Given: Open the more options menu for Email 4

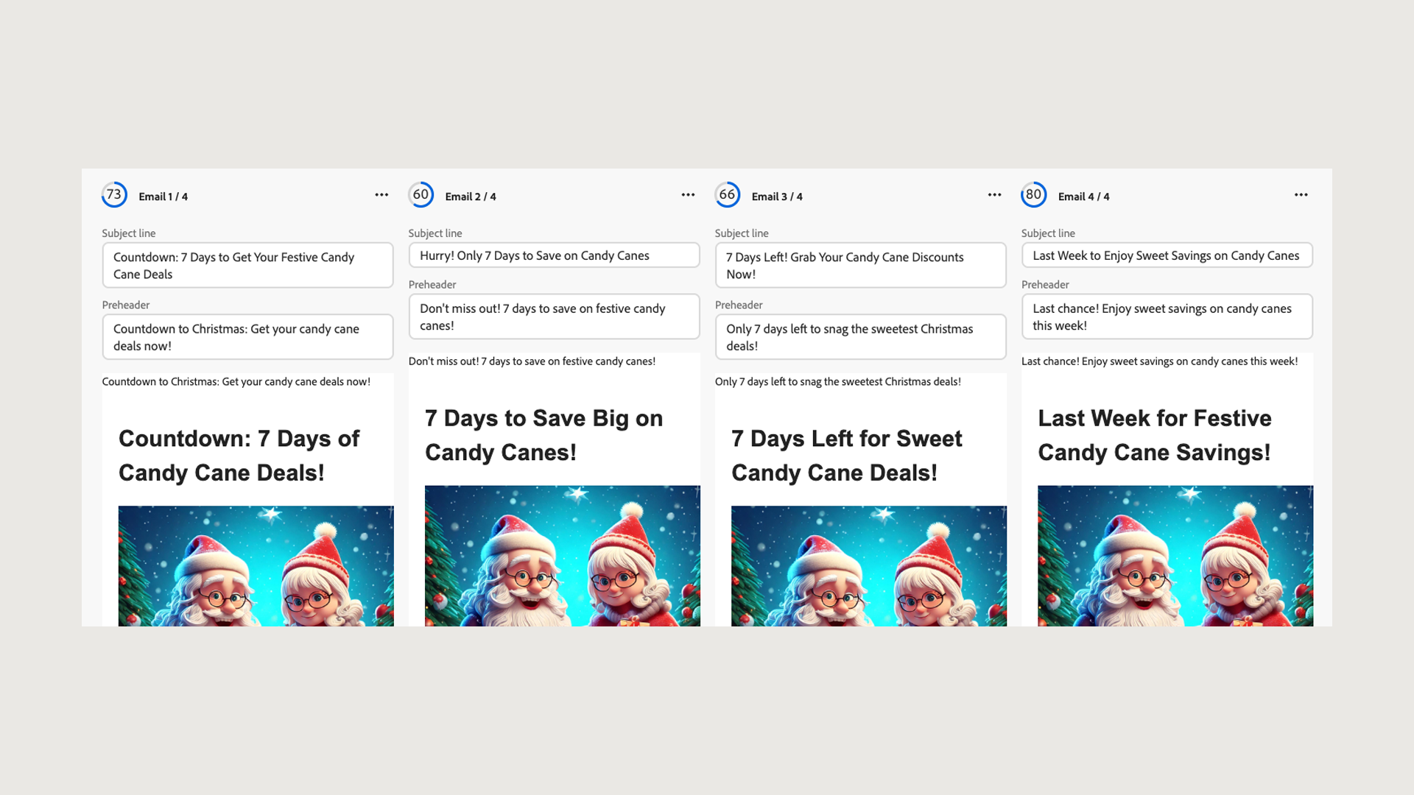Looking at the screenshot, I should (x=1301, y=195).
